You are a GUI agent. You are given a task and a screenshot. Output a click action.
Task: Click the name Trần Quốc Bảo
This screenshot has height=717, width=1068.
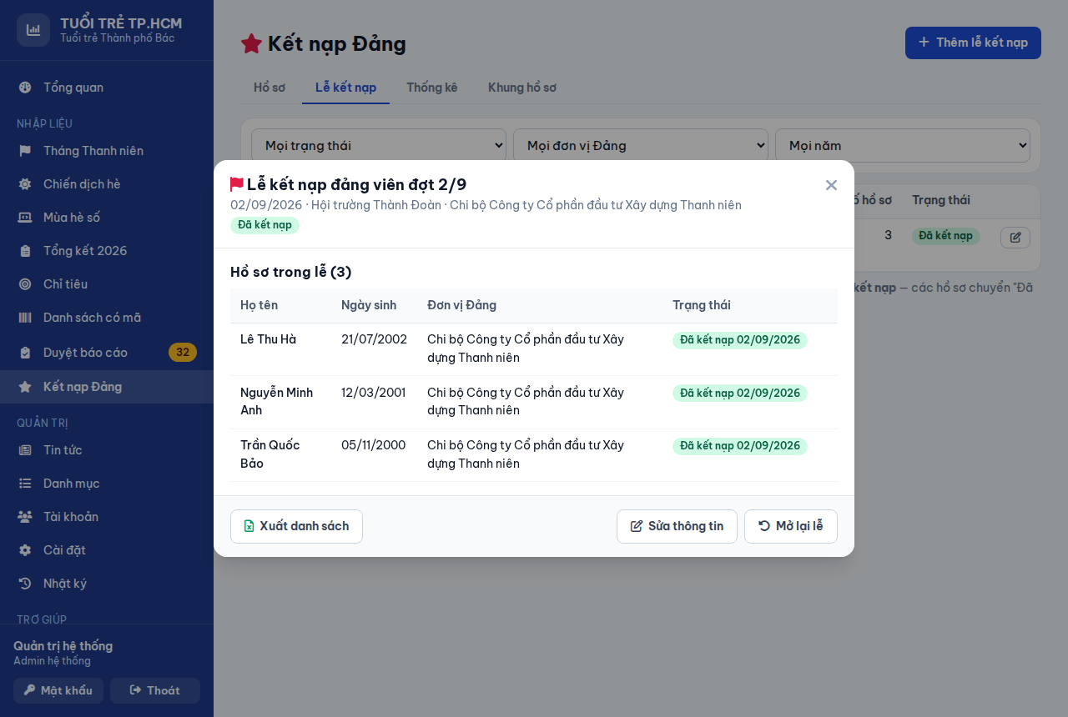pyautogui.click(x=270, y=454)
